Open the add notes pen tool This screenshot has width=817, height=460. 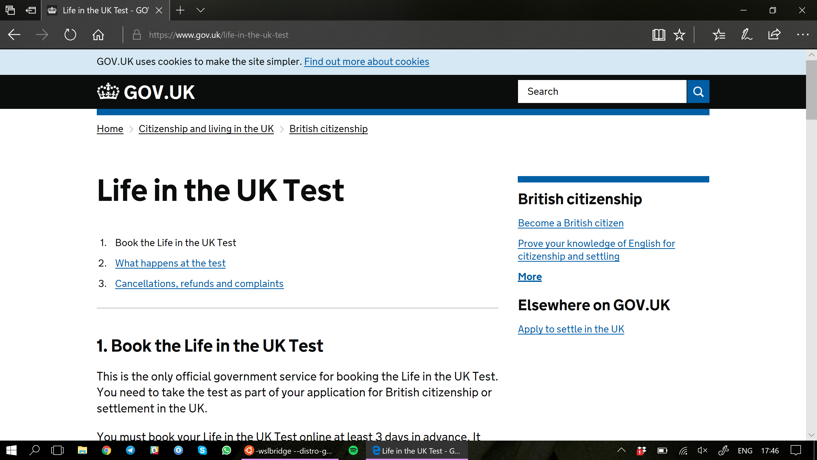pos(747,34)
